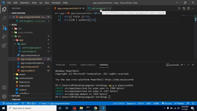Screen dimensions: 197x111
Task: Open usd-inr.pipe.spec.ts in the file tree
Action: point(31,48)
